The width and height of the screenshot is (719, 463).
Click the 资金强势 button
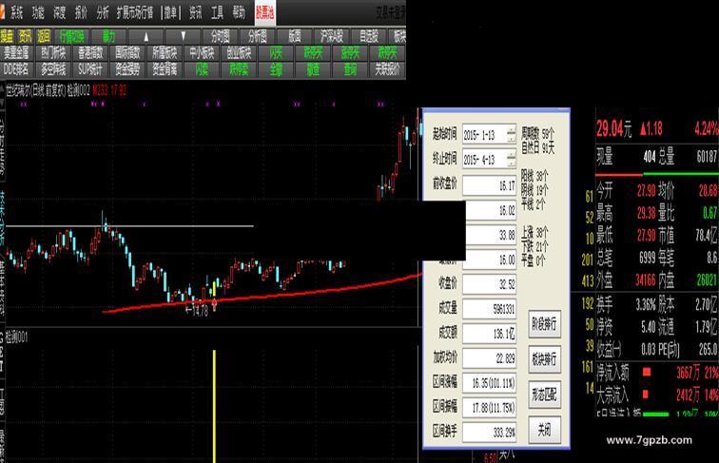pyautogui.click(x=128, y=69)
